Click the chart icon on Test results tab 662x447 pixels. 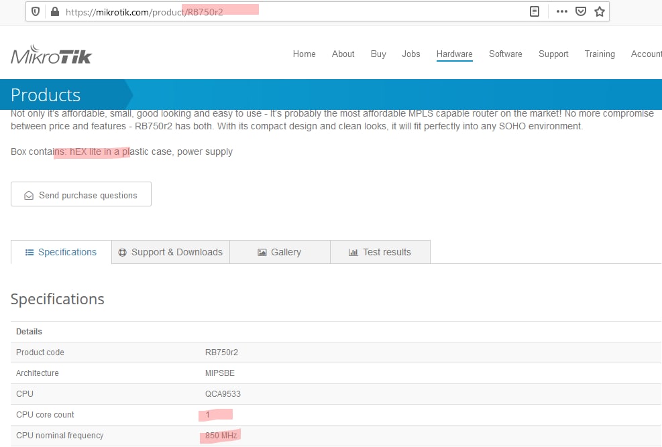coord(353,252)
